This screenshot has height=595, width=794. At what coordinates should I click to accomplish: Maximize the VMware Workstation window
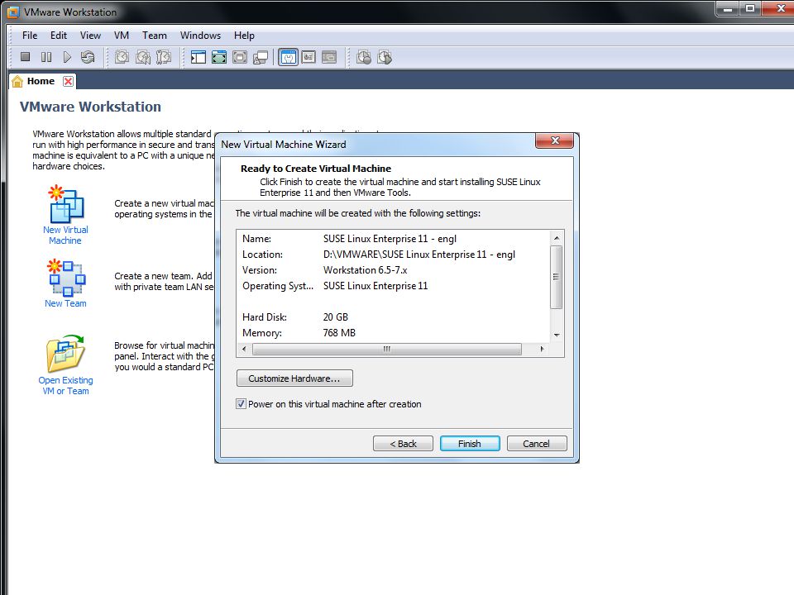[x=750, y=8]
